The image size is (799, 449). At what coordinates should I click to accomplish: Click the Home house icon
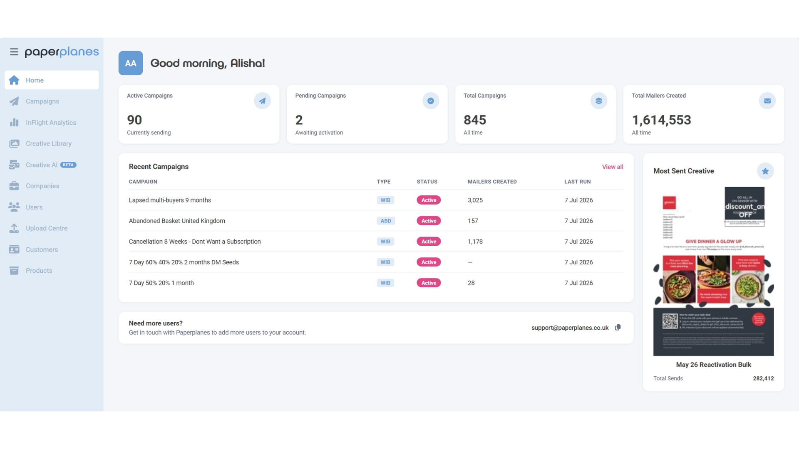14,80
